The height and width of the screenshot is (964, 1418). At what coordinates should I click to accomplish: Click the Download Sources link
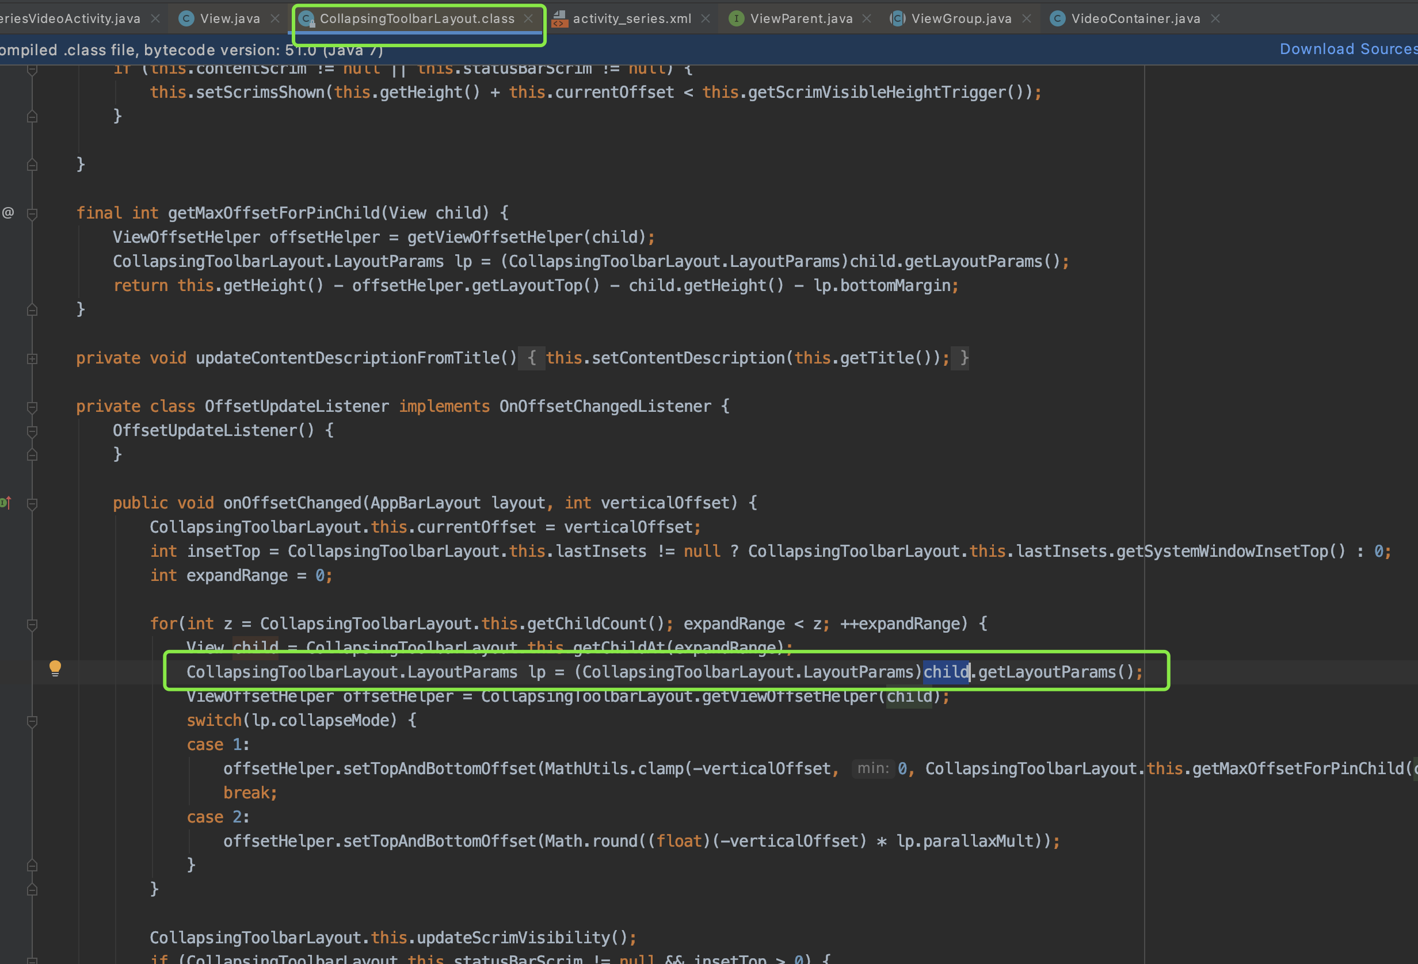(1347, 49)
